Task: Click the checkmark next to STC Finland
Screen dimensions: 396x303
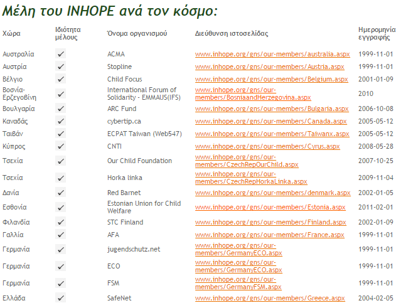Action: tap(60, 222)
